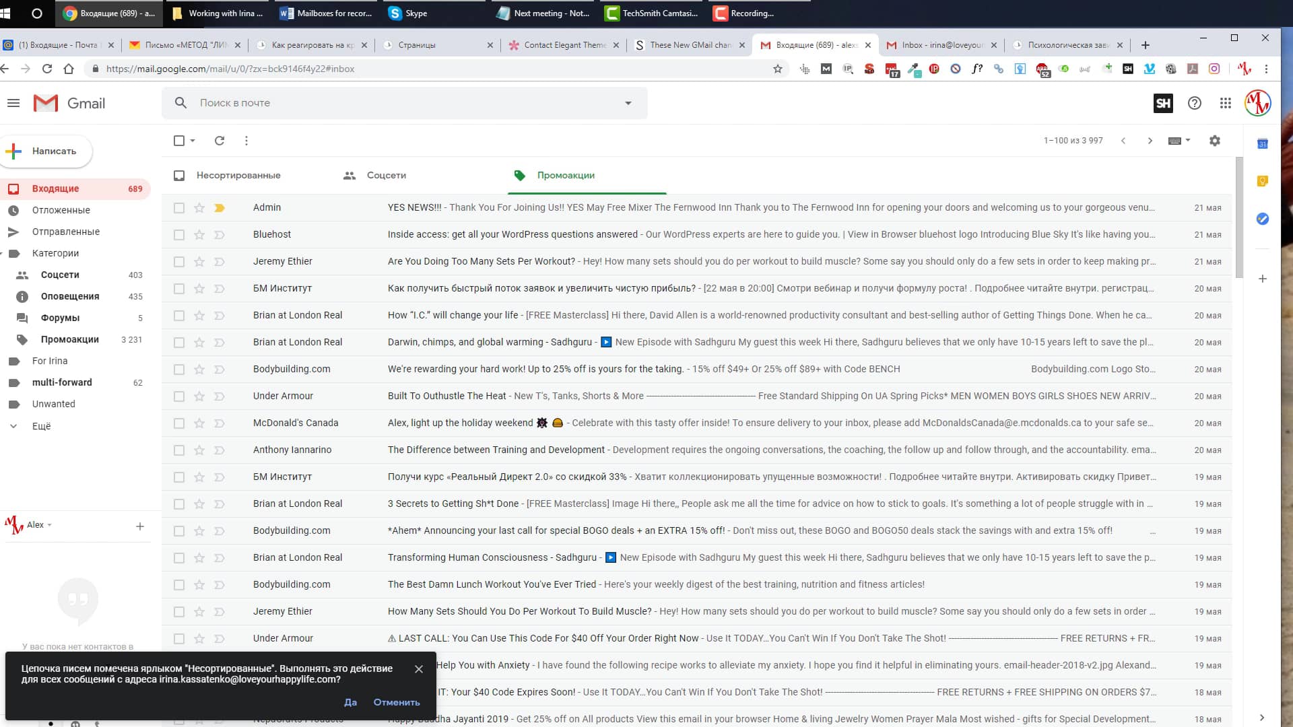Toggle select-all checkbox at top
1293x727 pixels.
click(x=178, y=140)
